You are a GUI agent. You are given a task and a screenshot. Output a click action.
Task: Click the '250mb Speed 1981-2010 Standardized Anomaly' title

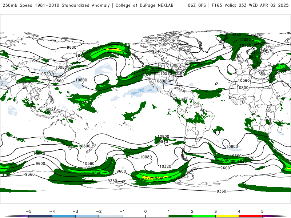(x=56, y=5)
